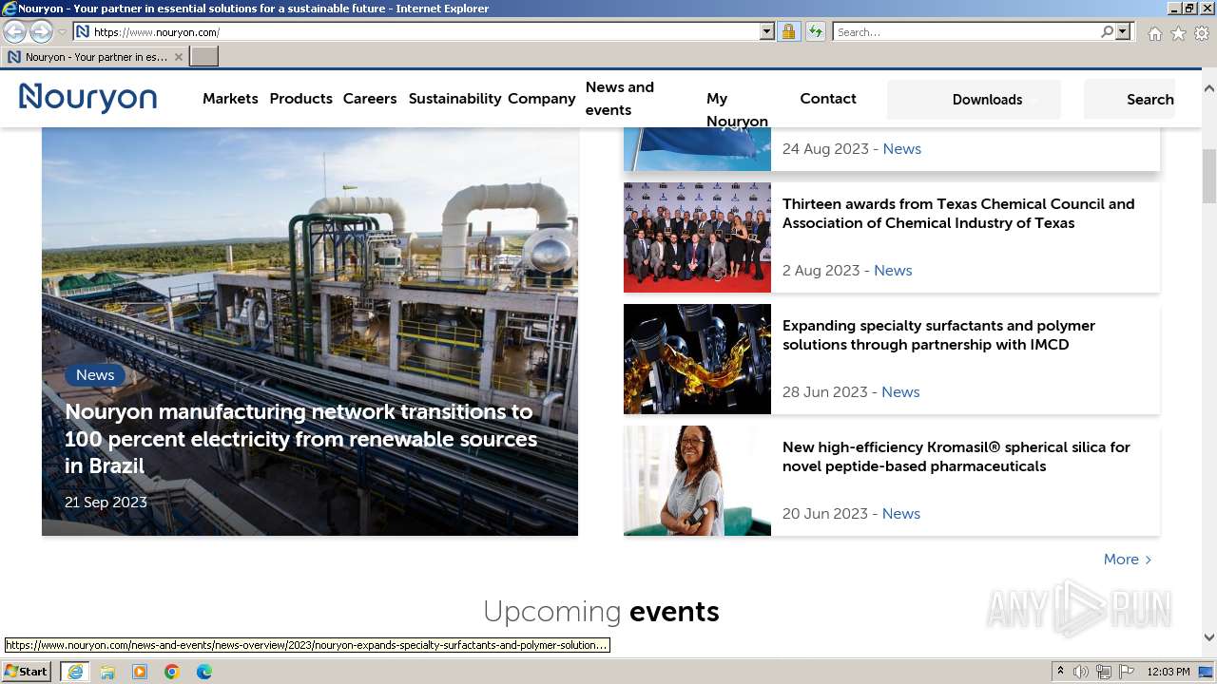Click the search magnifier icon
The image size is (1217, 684).
(x=1107, y=31)
